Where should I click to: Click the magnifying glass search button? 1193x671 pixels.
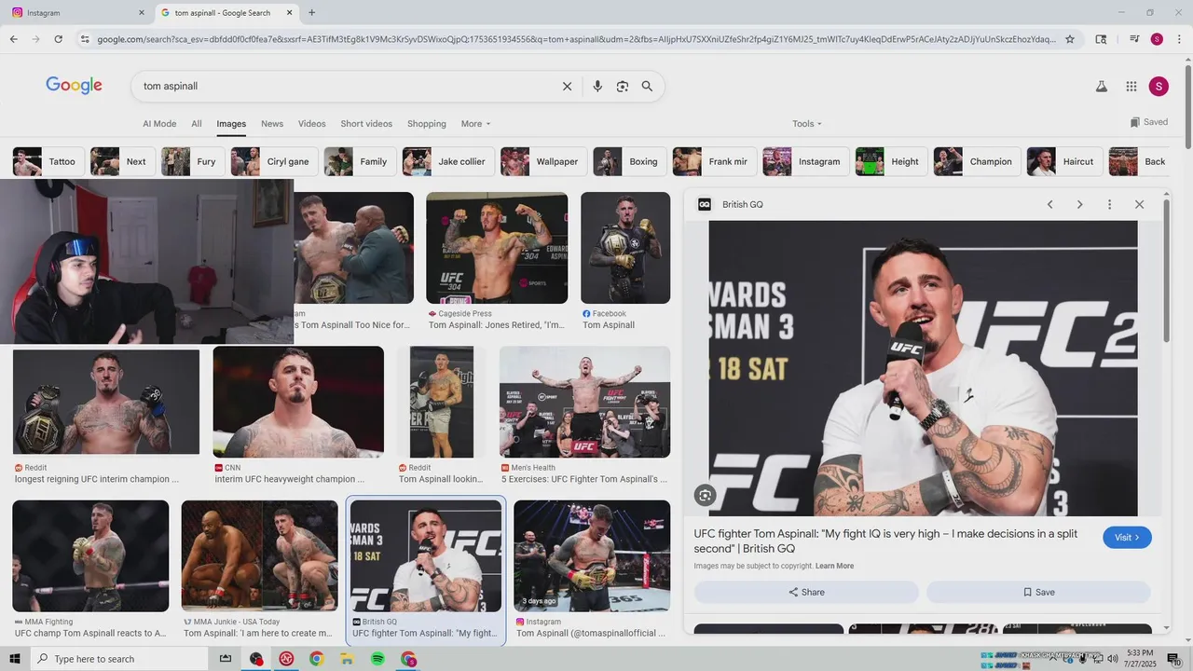click(647, 86)
